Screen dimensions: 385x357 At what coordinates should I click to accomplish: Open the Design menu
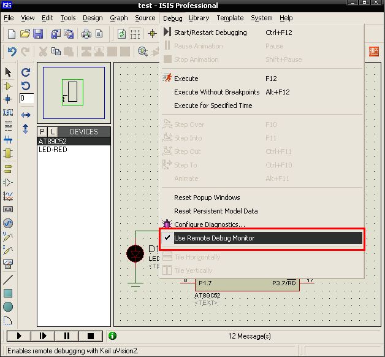pos(93,18)
